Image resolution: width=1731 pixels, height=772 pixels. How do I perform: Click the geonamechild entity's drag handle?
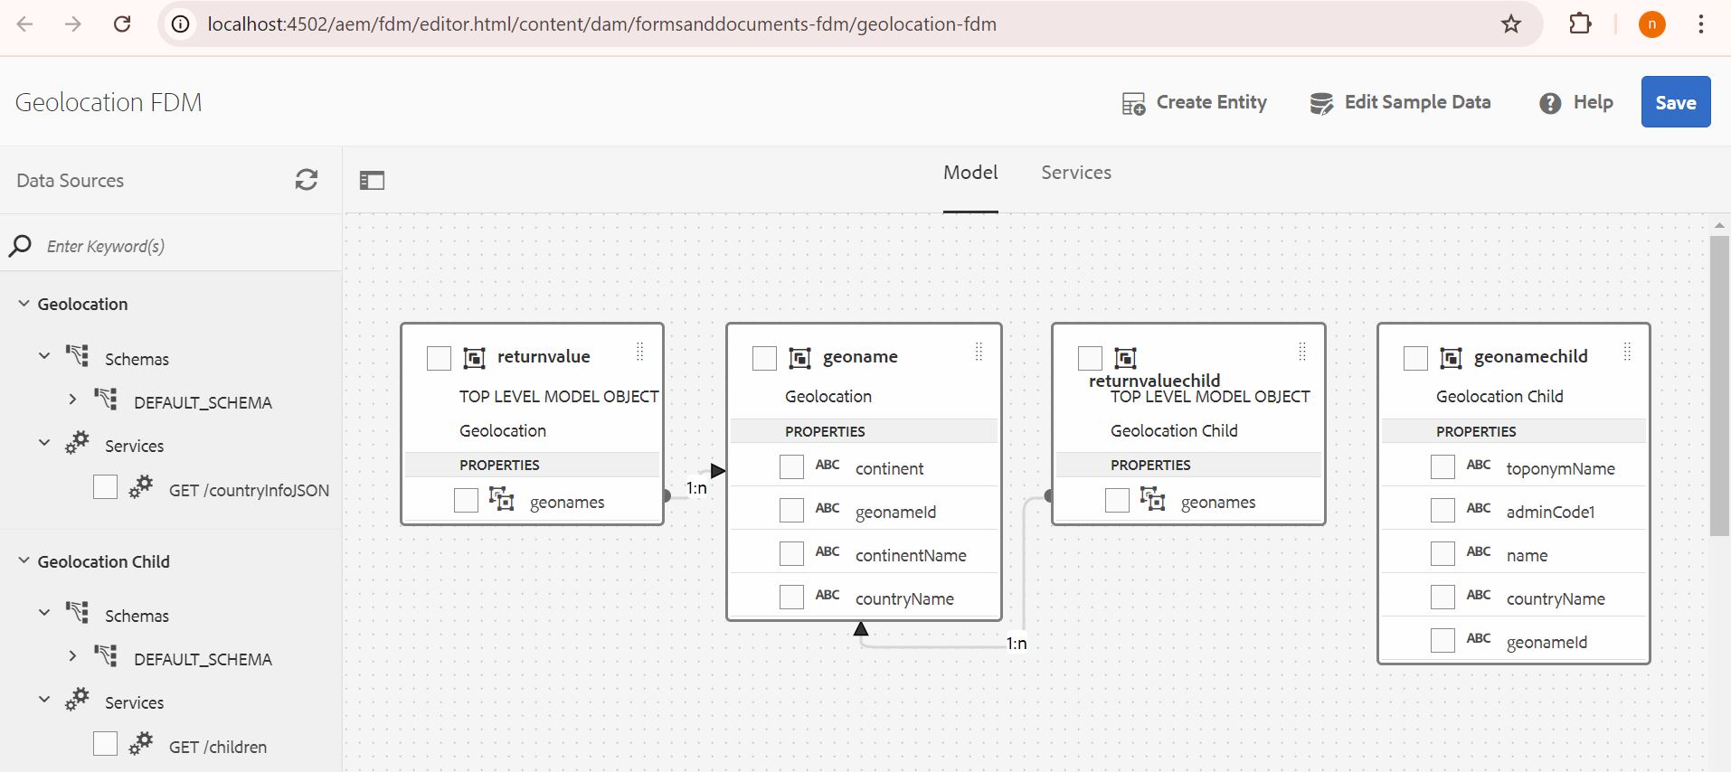[x=1627, y=352]
